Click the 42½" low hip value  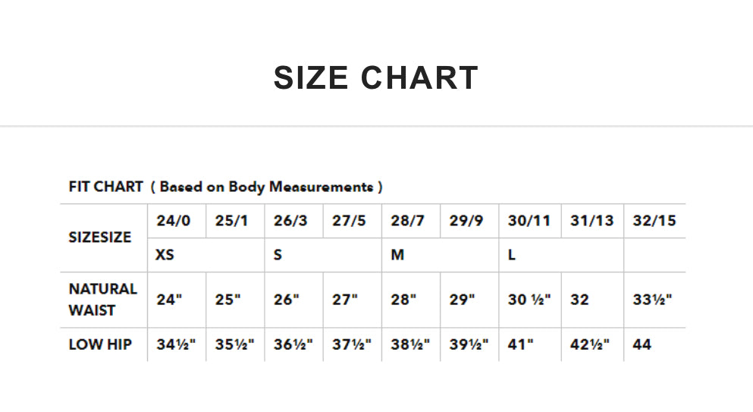pos(591,344)
